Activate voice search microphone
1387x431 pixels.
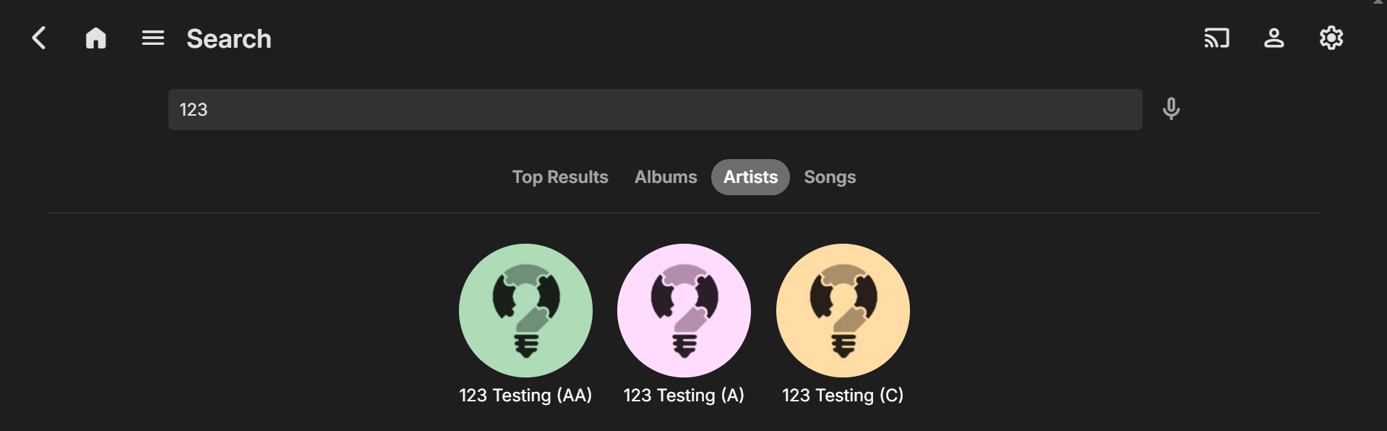click(x=1171, y=109)
